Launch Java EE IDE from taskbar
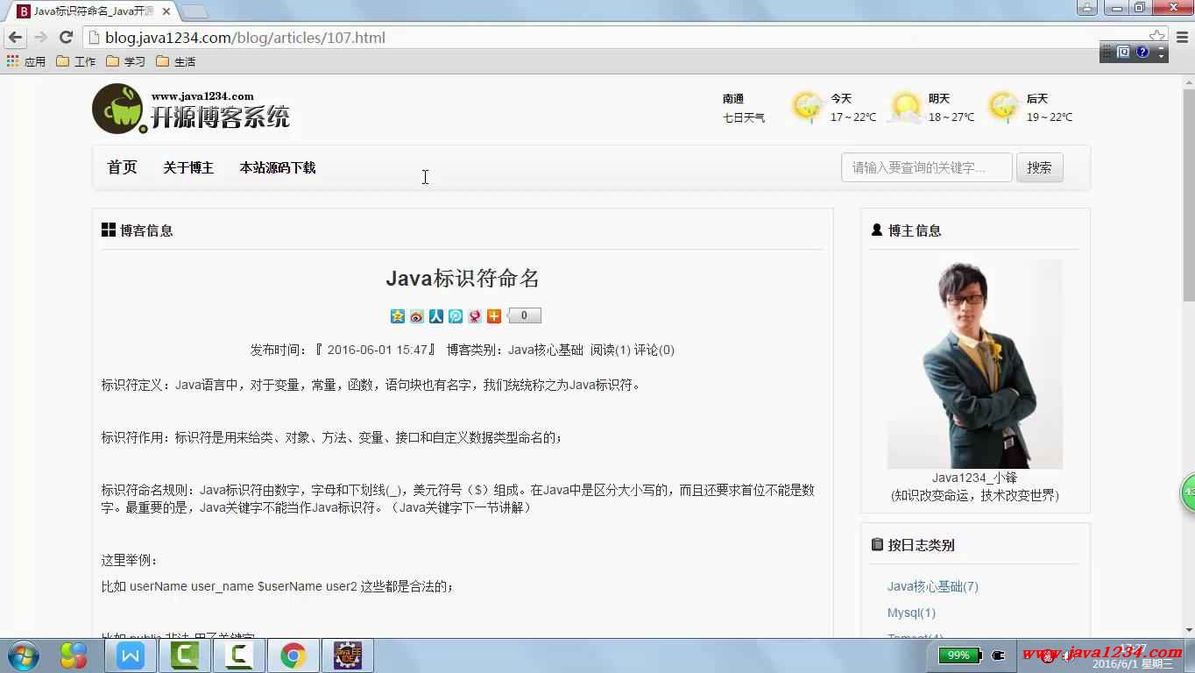 pos(348,655)
